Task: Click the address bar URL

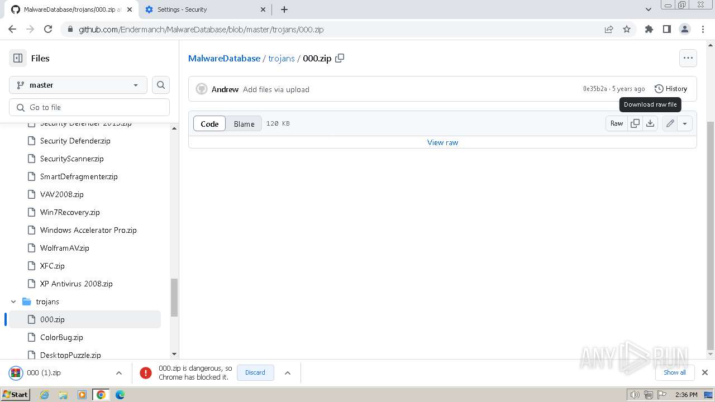Action: point(201,30)
